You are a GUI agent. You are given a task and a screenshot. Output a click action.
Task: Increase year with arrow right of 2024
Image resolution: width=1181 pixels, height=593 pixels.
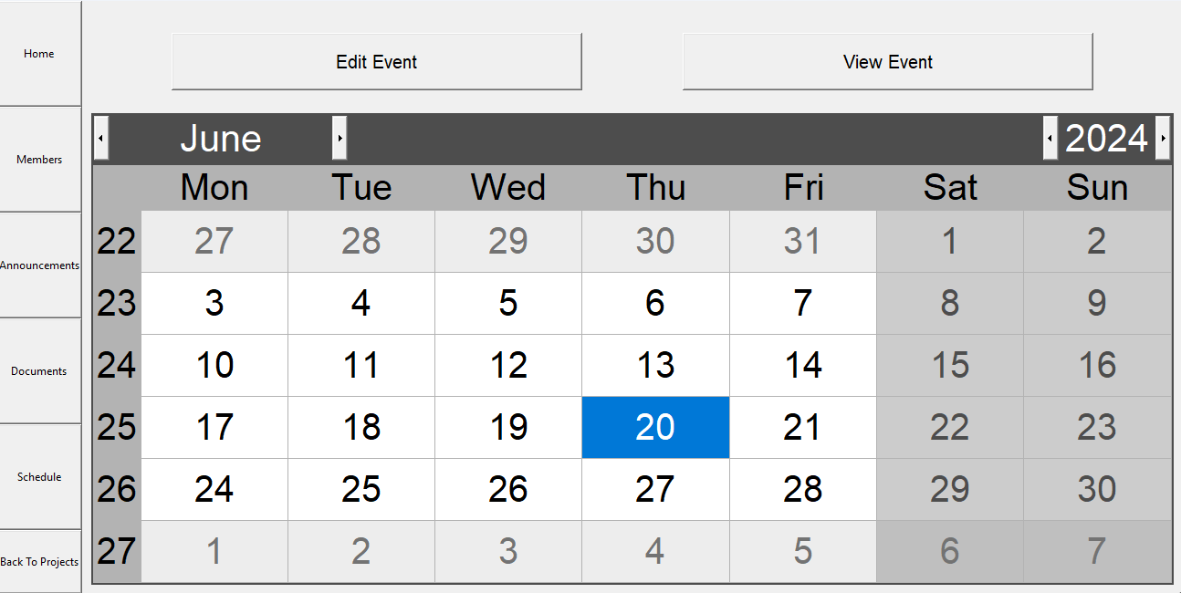coord(1163,139)
